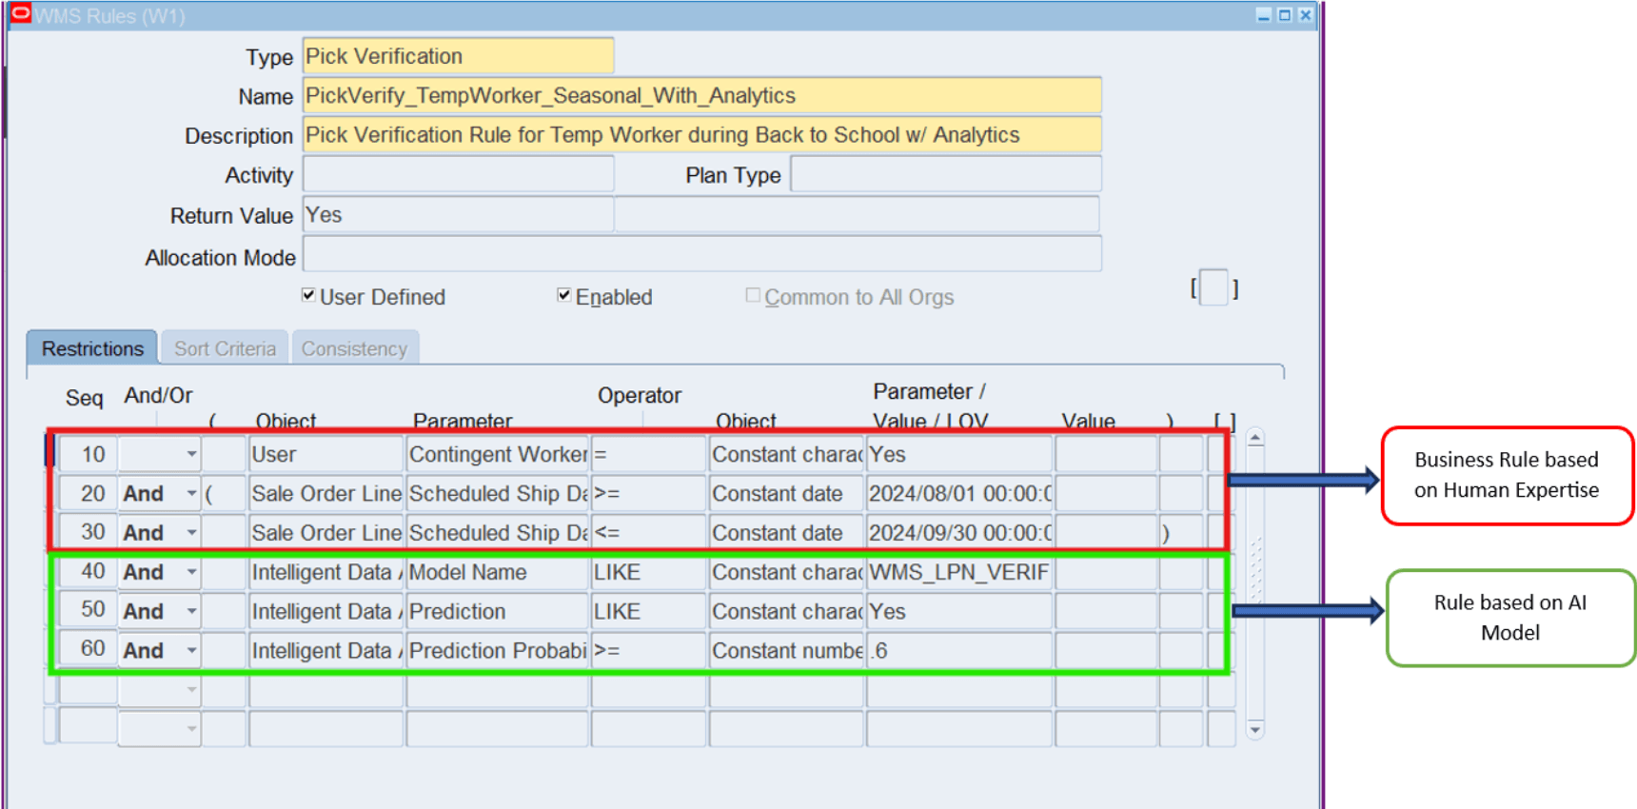Minimize the WMS Rules window

1264,15
